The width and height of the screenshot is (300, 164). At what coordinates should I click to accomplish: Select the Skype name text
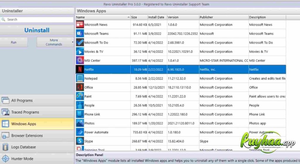click(88, 141)
